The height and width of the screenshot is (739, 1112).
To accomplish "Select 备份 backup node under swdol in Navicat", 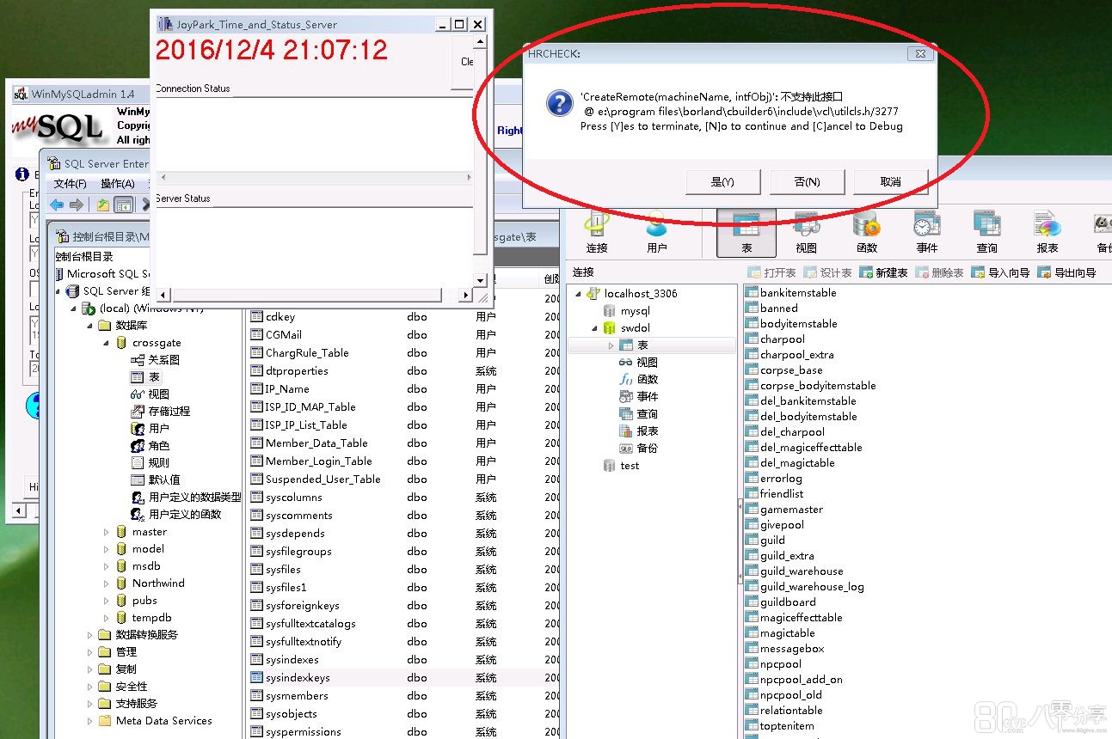I will (638, 448).
